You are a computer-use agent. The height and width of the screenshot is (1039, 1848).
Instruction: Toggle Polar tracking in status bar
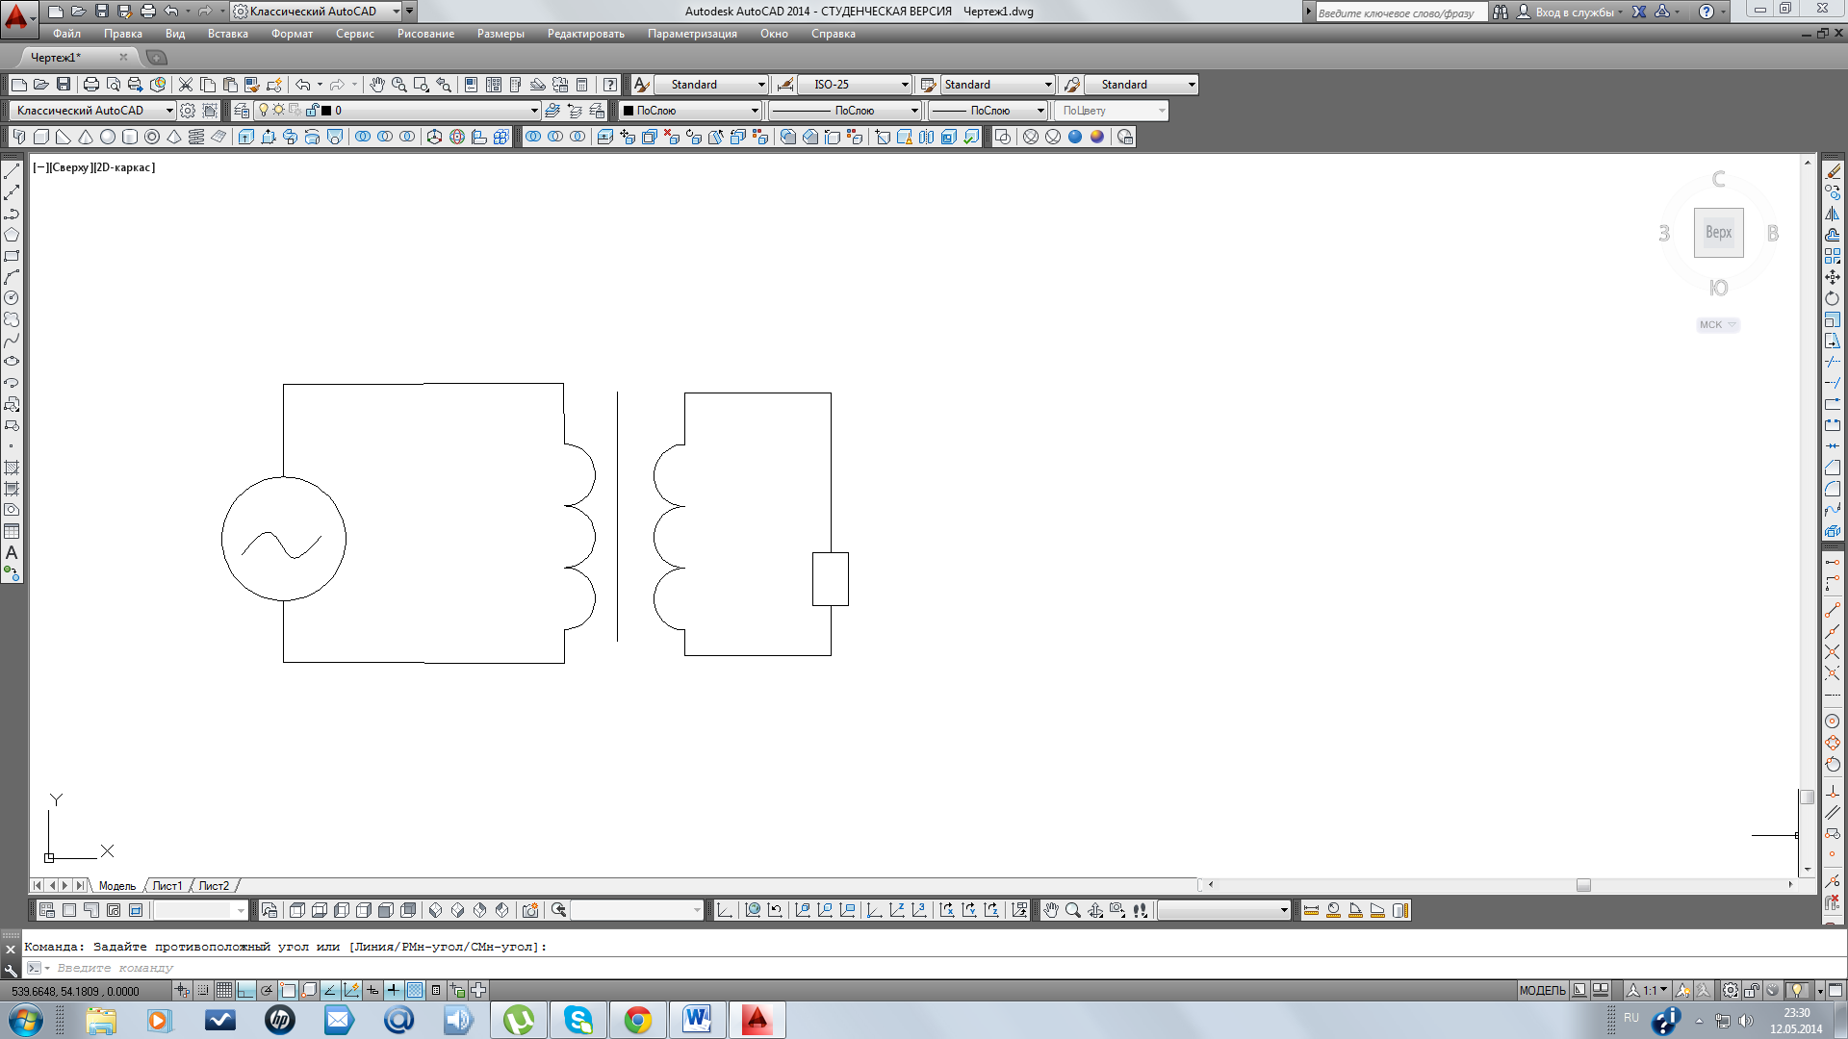(267, 990)
